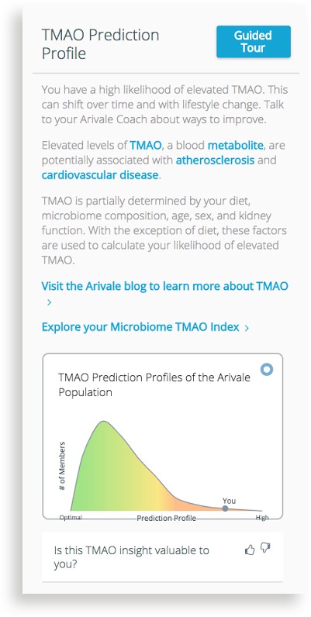Click the TMAO Prediction Profile heading
Image resolution: width=311 pixels, height=617 pixels.
click(x=100, y=43)
